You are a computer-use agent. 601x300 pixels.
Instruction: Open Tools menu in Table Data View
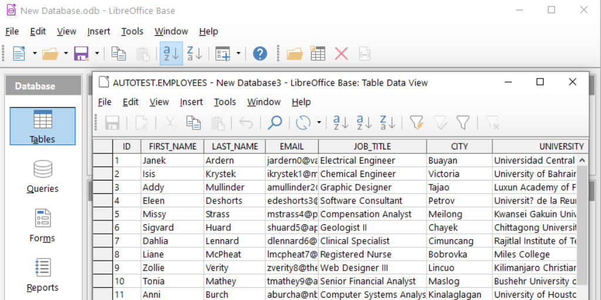click(225, 102)
